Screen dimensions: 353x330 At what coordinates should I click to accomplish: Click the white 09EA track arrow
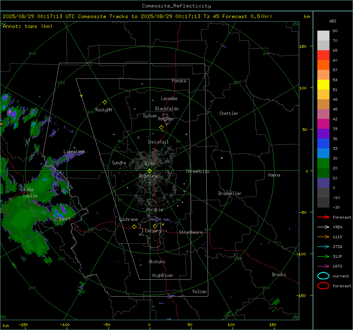[x=323, y=227]
